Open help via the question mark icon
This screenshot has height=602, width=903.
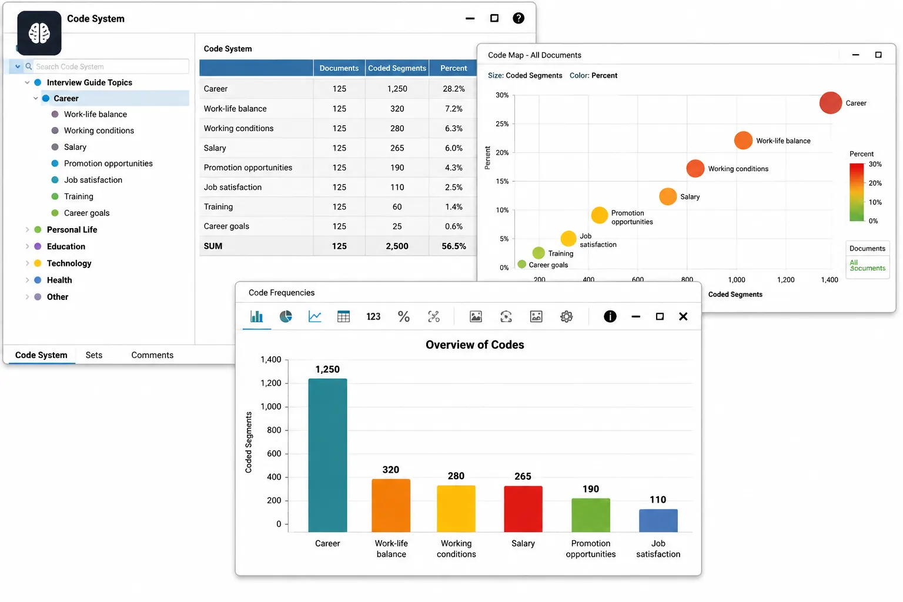click(x=519, y=18)
